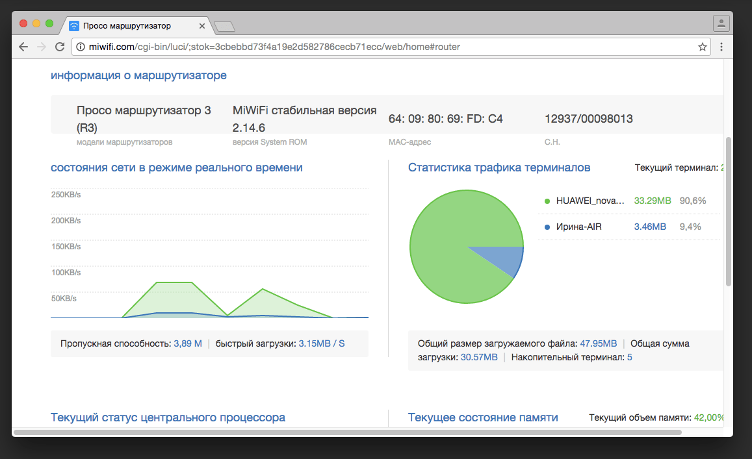The image size is (752, 459).
Task: Click the HUAWEI_nova terminal entry
Action: 590,201
